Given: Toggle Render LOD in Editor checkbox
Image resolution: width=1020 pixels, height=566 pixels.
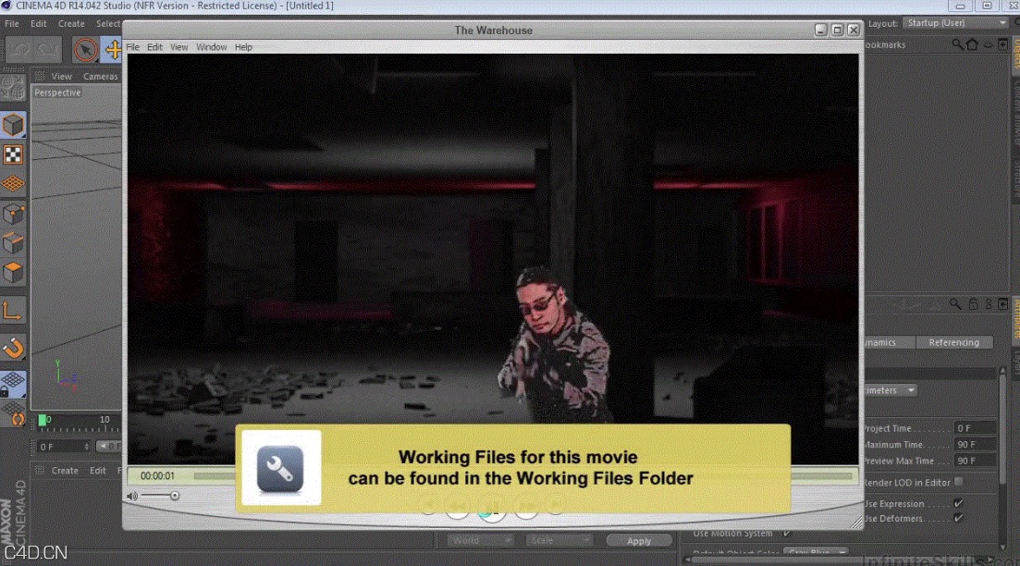Looking at the screenshot, I should (959, 482).
